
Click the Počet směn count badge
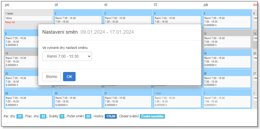click(88, 116)
